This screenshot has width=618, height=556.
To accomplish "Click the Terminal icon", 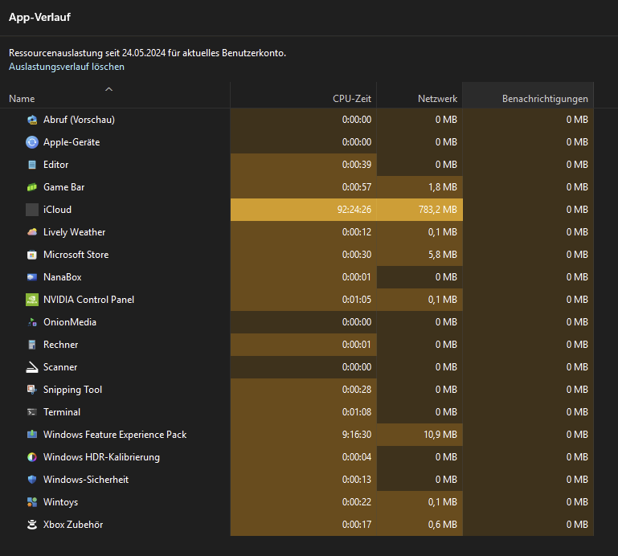I will (x=32, y=412).
